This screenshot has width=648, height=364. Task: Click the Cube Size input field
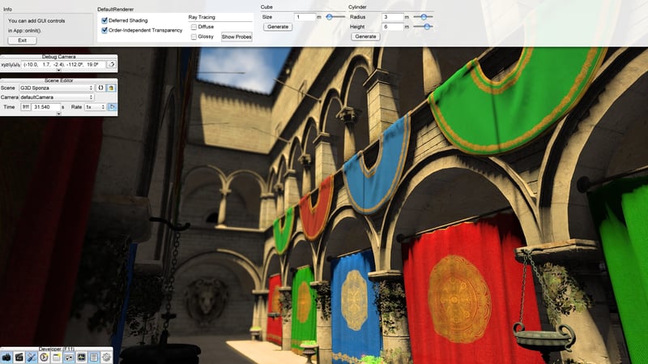pyautogui.click(x=305, y=16)
